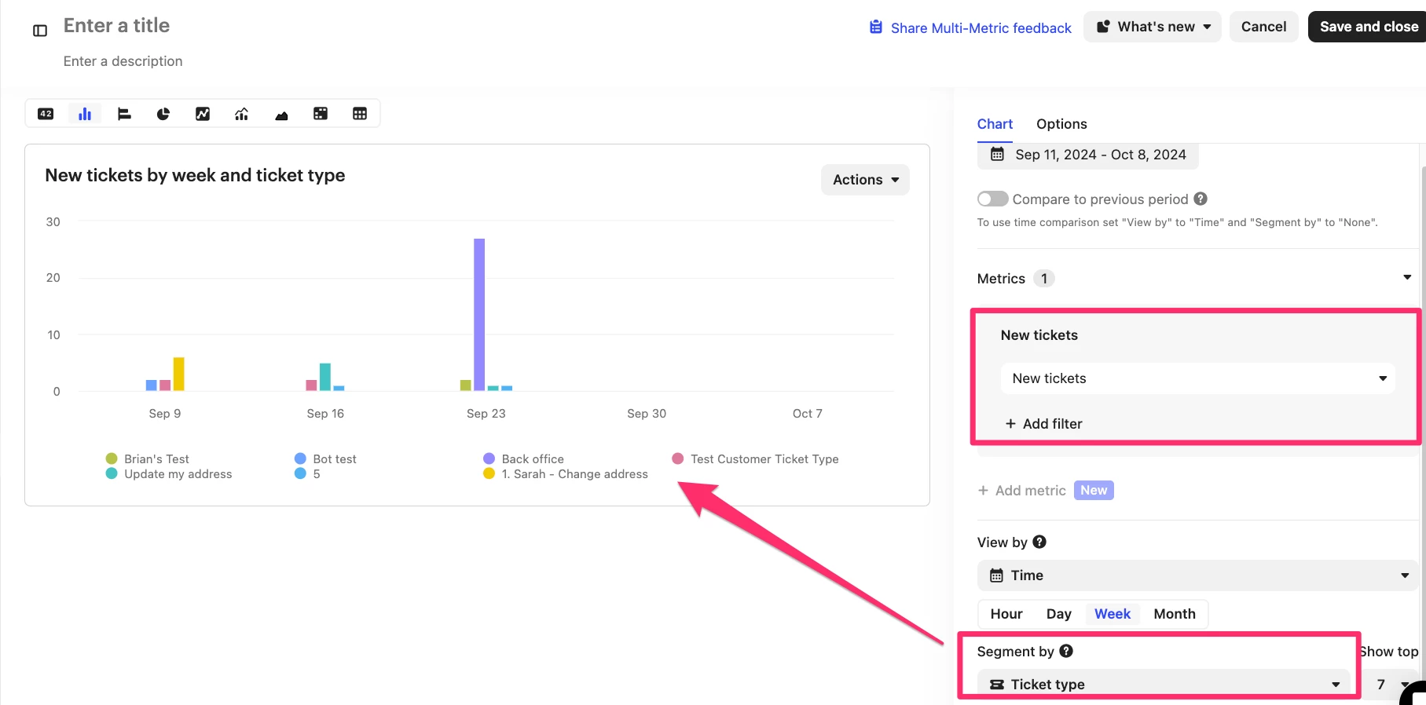Click the teal bar in Sep 16 week
The image size is (1426, 705).
tap(325, 377)
